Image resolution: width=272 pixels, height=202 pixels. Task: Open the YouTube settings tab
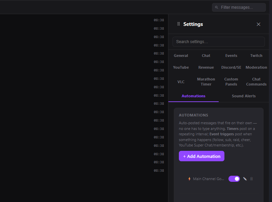[x=181, y=67]
